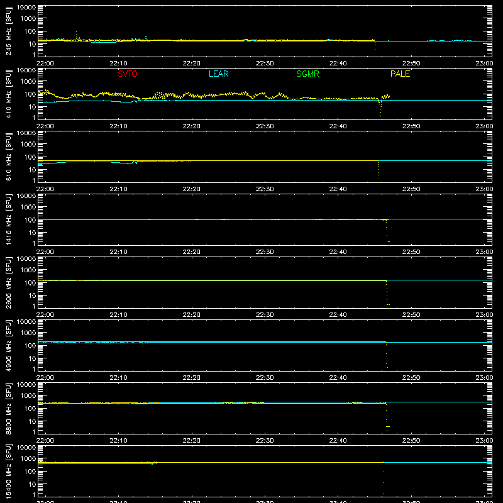Click the 10000 y-axis value on the 15400 MHz plot
Viewport: 503px width, 503px height.
26,448
